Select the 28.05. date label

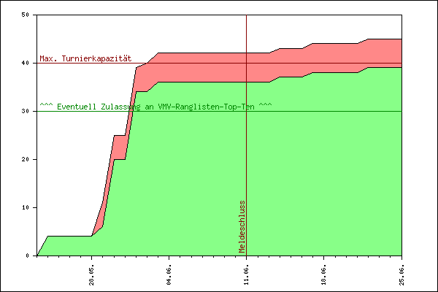[x=92, y=275]
